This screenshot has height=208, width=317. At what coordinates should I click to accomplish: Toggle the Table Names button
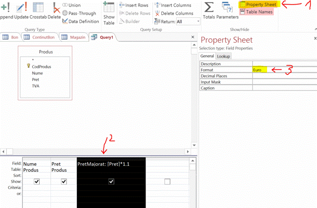[258, 12]
